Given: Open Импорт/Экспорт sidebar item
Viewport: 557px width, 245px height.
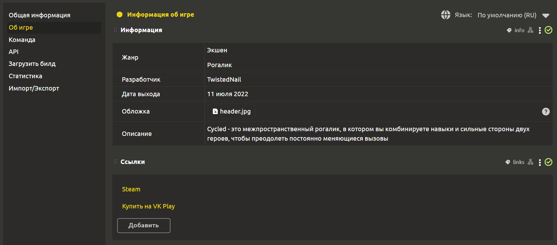Looking at the screenshot, I should [34, 88].
